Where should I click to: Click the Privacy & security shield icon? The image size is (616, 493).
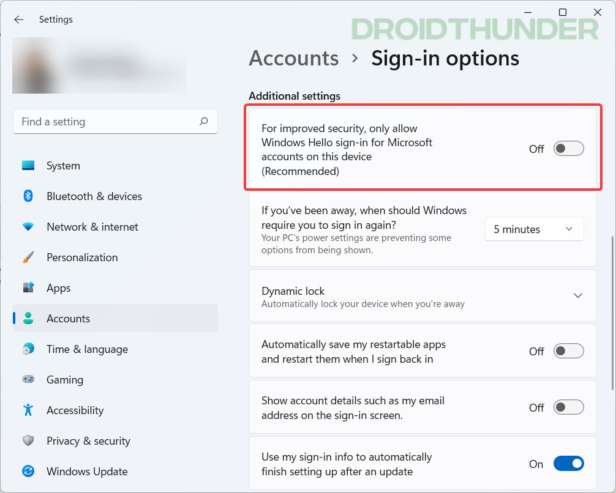point(28,440)
